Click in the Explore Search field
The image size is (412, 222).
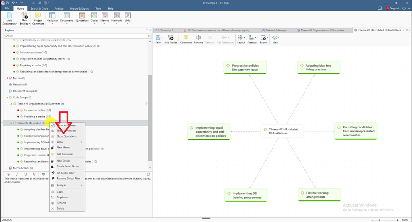pyautogui.click(x=76, y=36)
